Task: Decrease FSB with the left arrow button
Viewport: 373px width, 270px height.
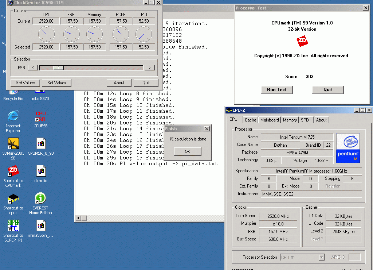Action: pyautogui.click(x=33, y=68)
